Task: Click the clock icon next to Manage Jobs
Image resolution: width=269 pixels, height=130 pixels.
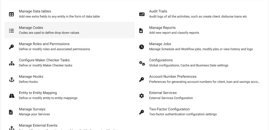Action: click(142, 47)
